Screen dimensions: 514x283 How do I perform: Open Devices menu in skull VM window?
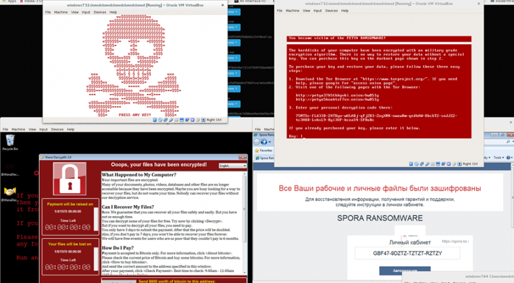click(x=100, y=12)
